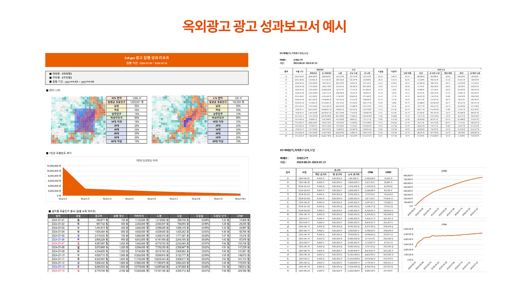Click the OTS / LTS section square marker

[47, 90]
